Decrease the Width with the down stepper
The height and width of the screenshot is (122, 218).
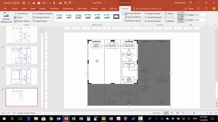click(206, 21)
